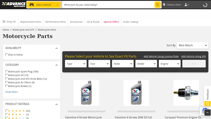Click the Home breadcrumb link
Screen dimensions: 211x119
click(x=6, y=30)
